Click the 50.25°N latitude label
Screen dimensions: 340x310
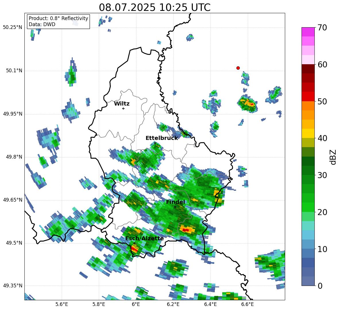(13, 28)
